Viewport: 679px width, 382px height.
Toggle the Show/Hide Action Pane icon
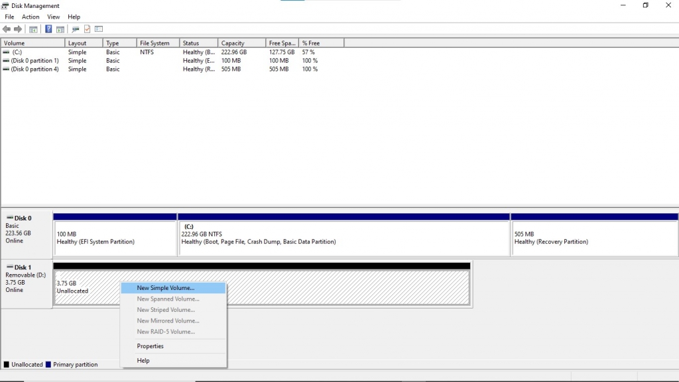point(60,28)
